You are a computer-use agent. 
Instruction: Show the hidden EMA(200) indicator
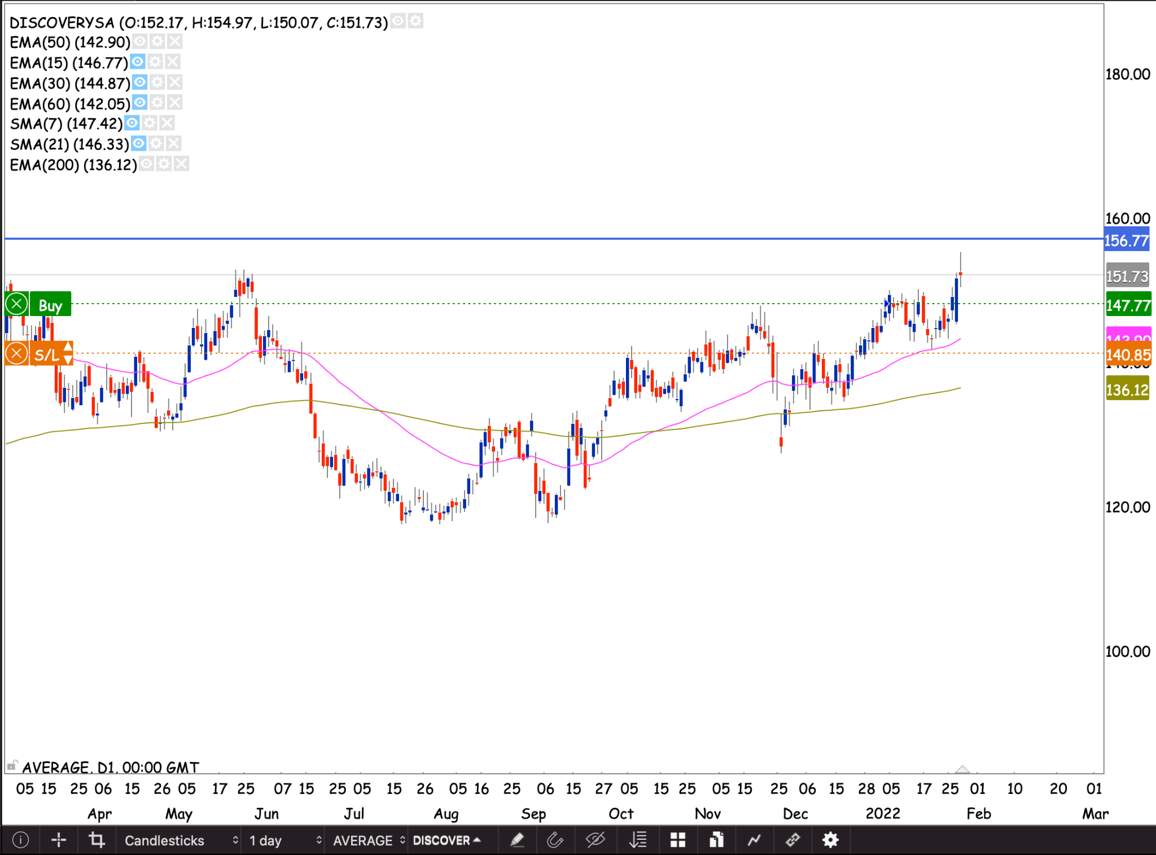click(146, 164)
